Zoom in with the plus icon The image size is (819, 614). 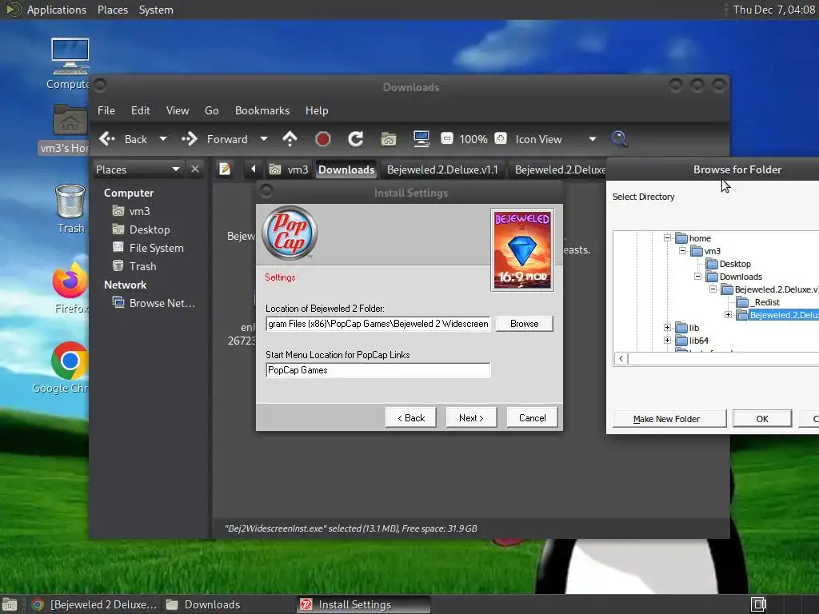501,138
